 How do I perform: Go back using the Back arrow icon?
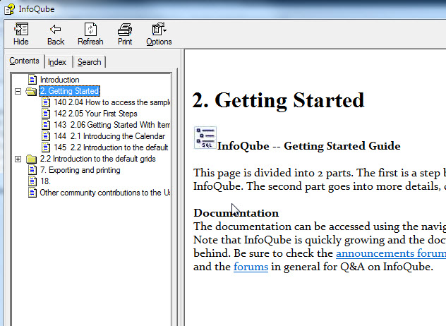tap(56, 30)
